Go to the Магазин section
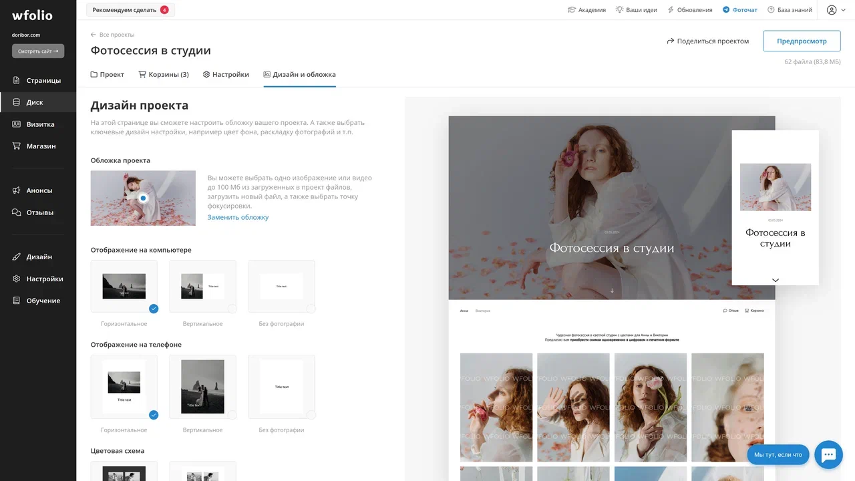 pyautogui.click(x=40, y=146)
